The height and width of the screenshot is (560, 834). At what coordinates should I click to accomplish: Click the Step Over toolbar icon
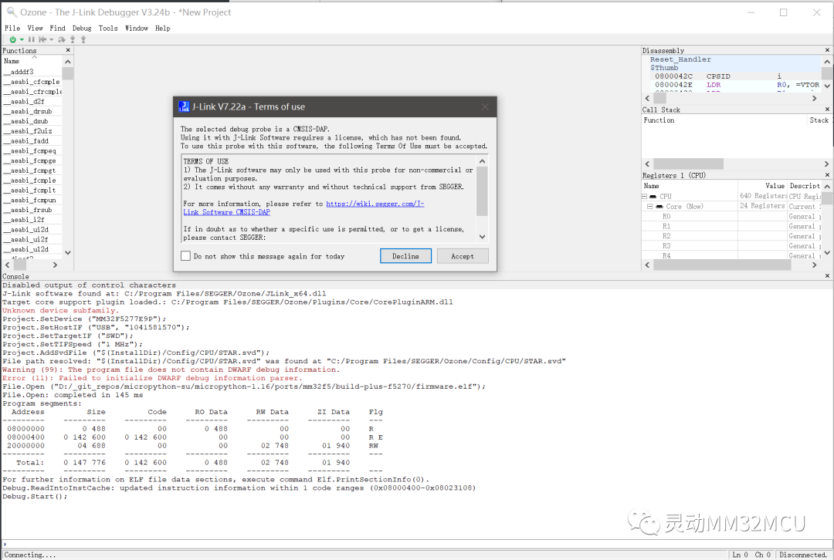62,39
